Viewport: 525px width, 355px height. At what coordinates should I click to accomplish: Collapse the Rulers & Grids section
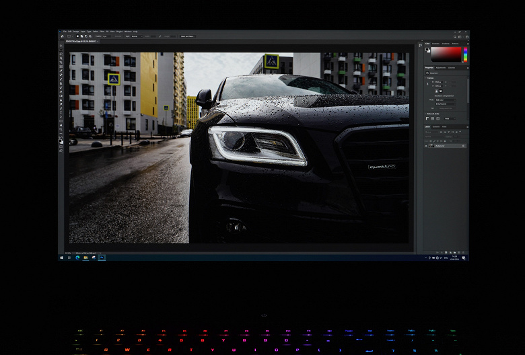(x=425, y=114)
